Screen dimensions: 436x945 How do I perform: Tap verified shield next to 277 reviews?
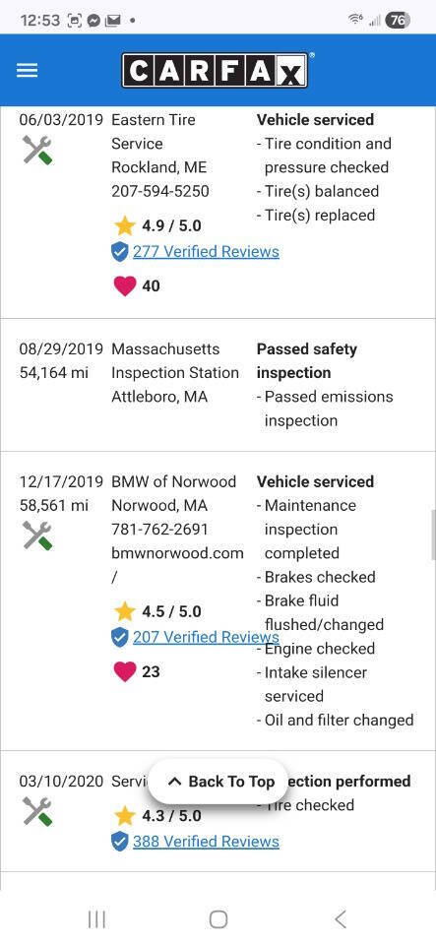click(x=120, y=252)
